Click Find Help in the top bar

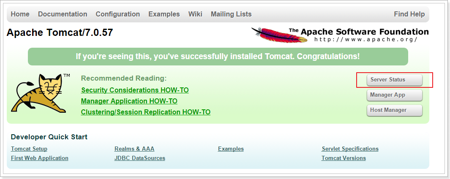point(409,14)
